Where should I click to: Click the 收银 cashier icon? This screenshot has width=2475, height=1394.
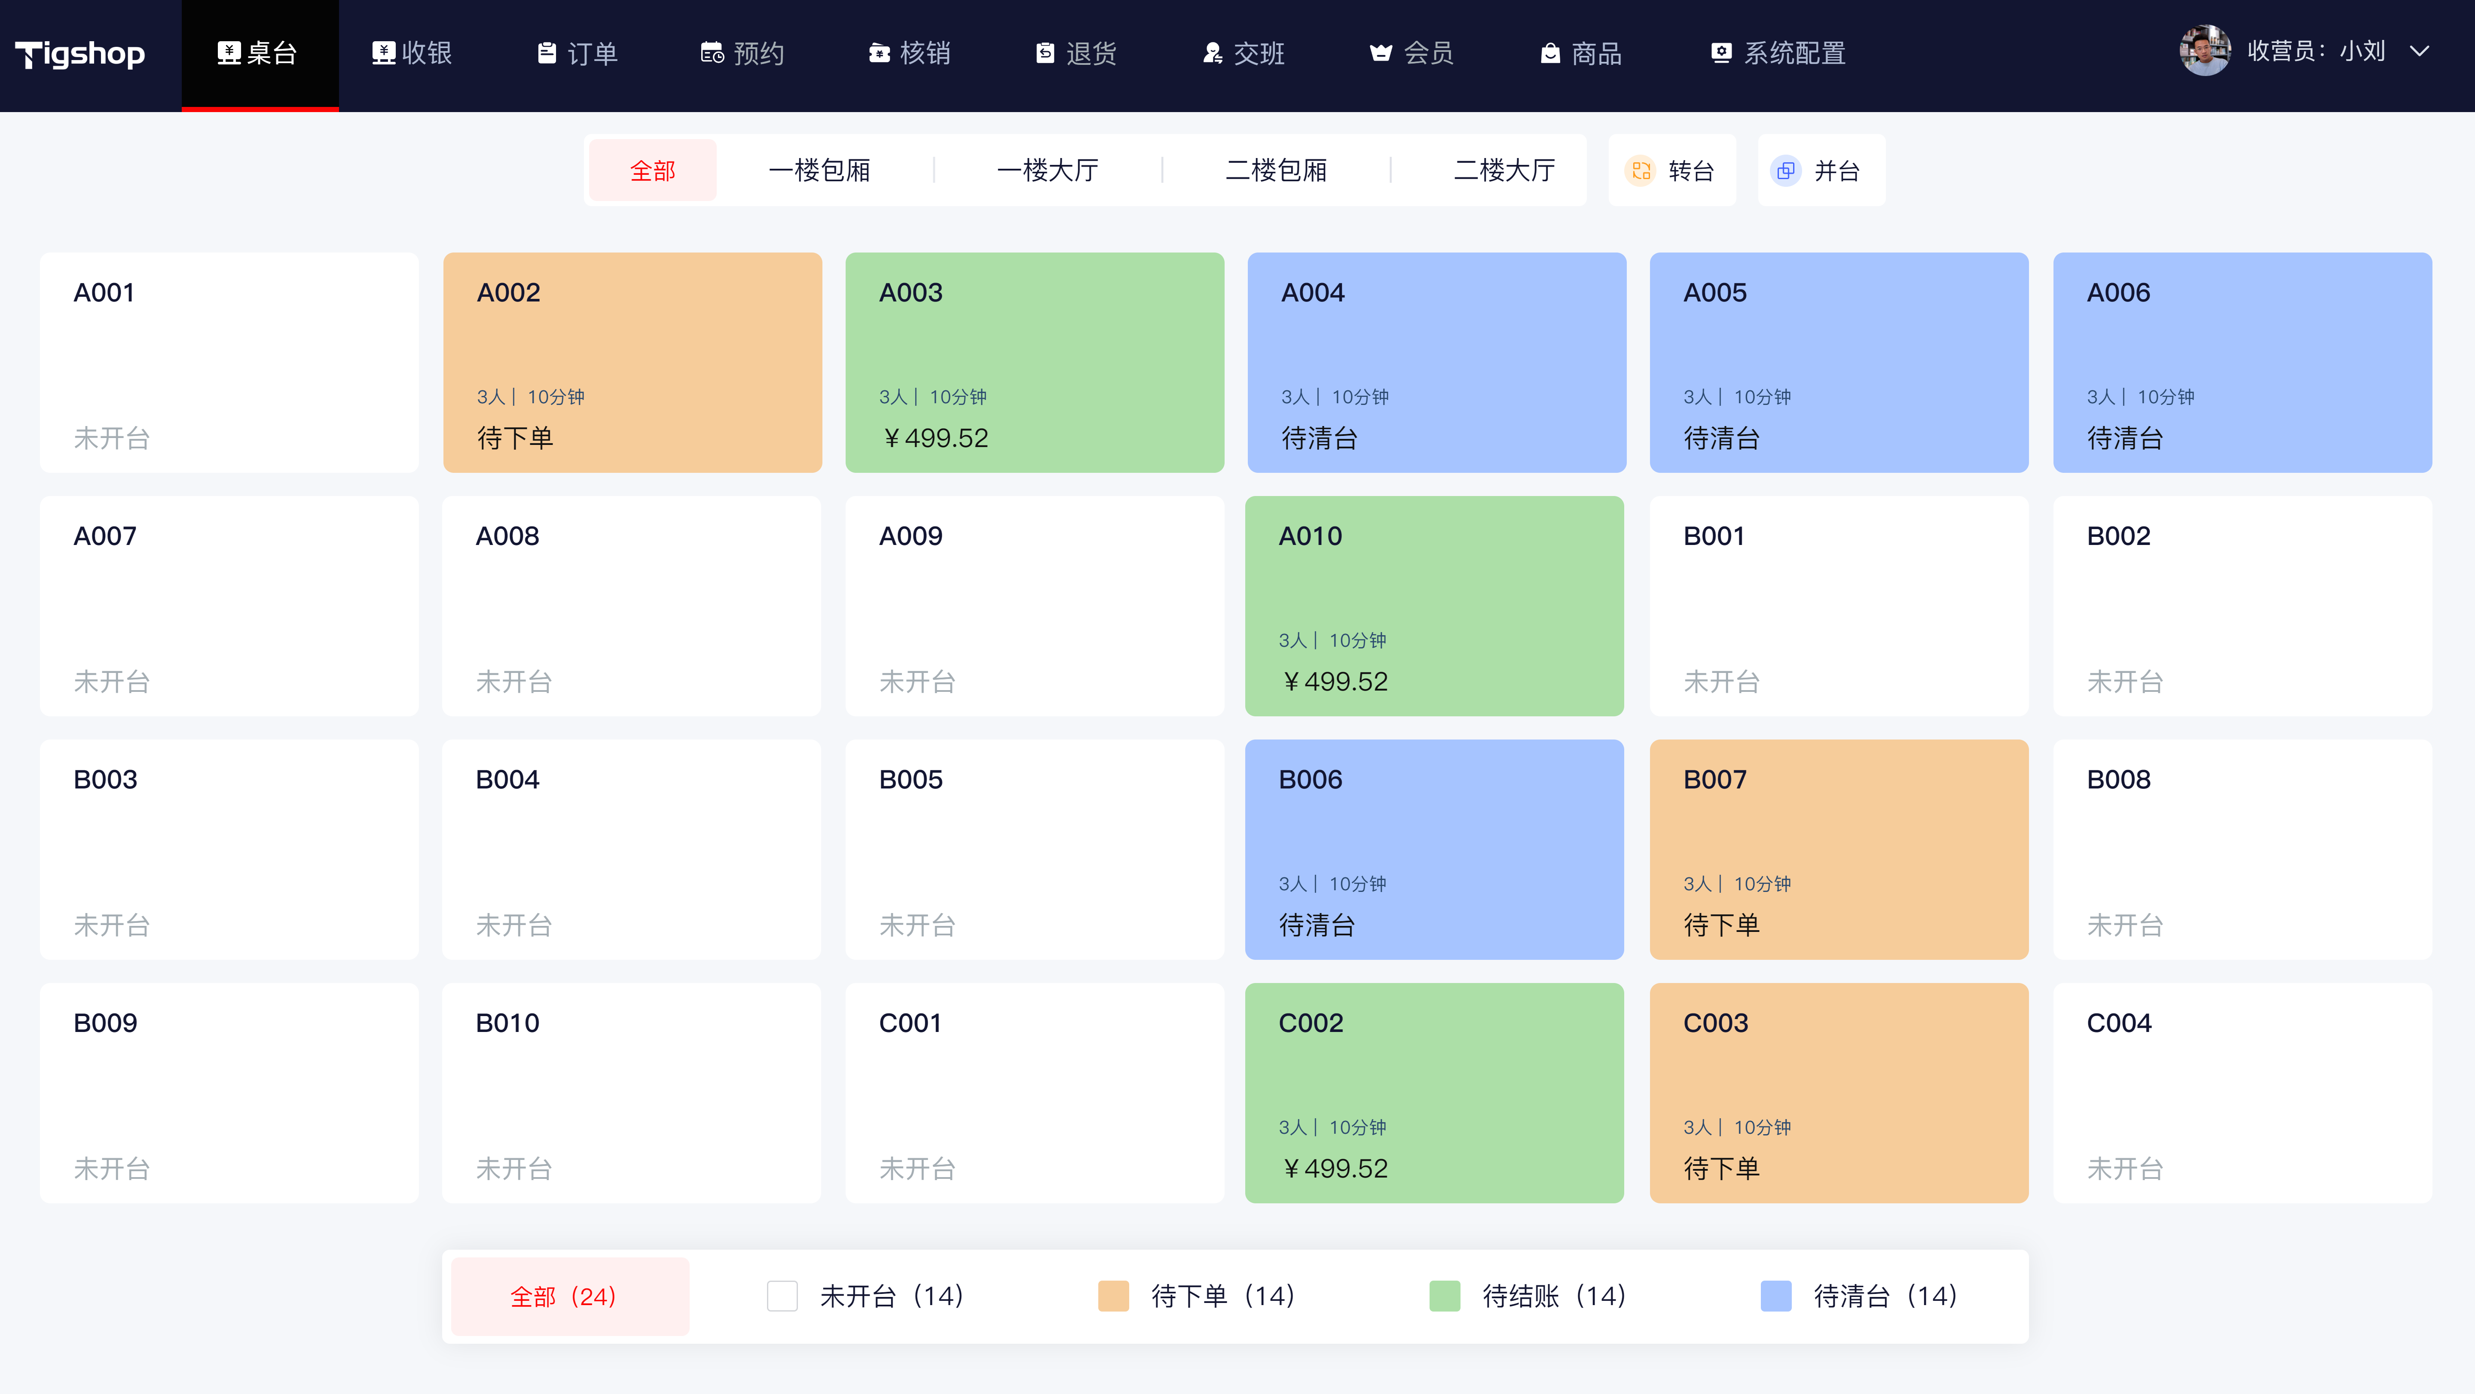(x=383, y=53)
